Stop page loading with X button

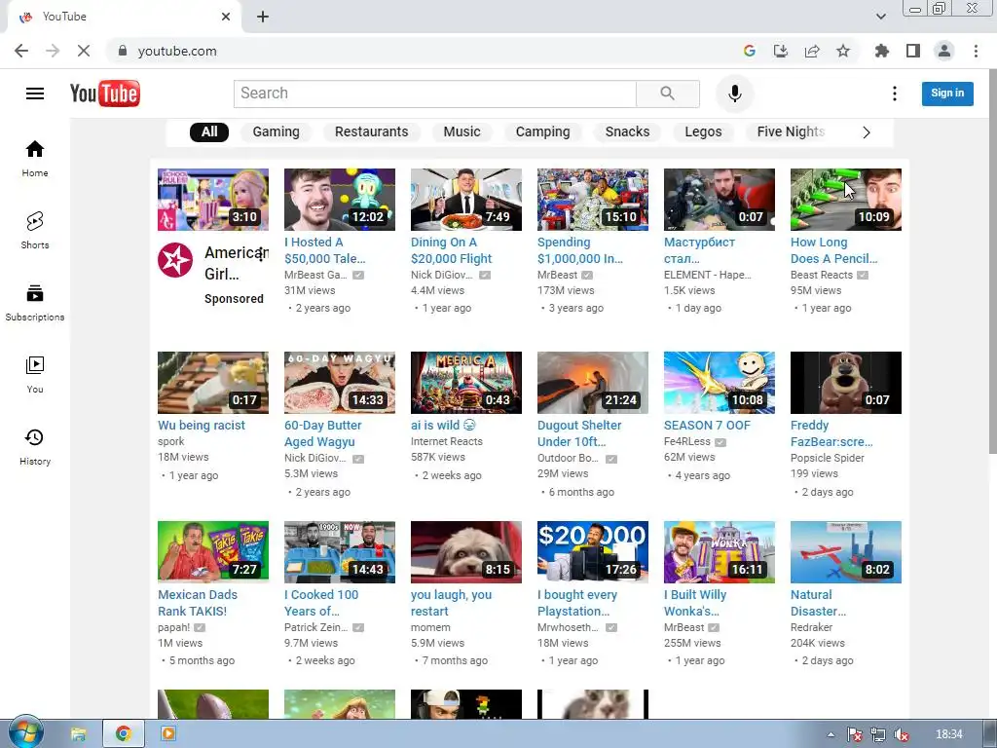coord(84,51)
